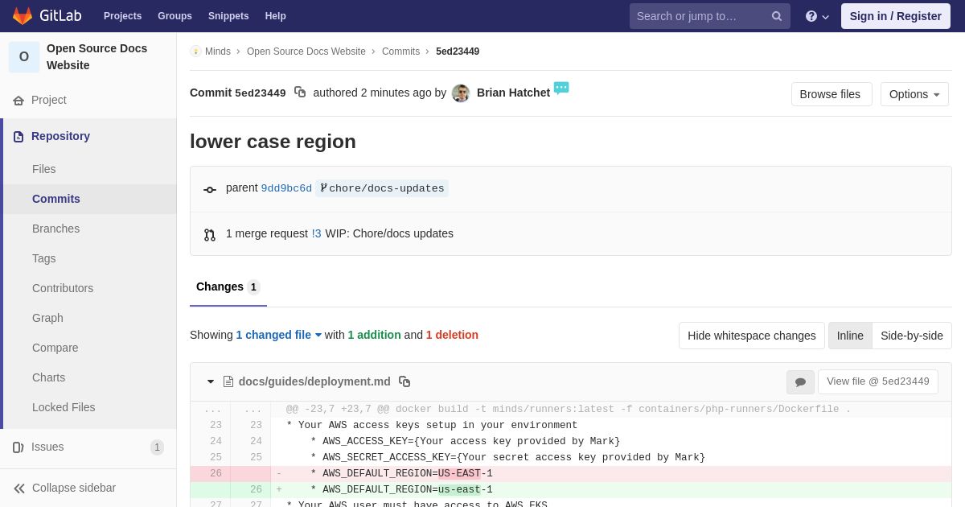Open Branches in the sidebar
This screenshot has width=965, height=507.
(x=55, y=229)
